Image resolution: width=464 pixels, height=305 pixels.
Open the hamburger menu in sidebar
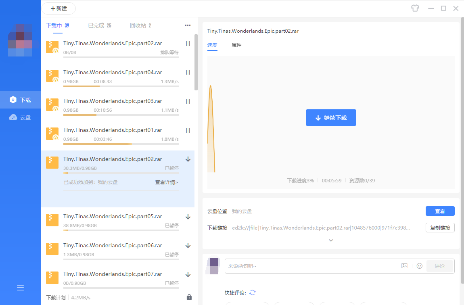pyautogui.click(x=21, y=288)
